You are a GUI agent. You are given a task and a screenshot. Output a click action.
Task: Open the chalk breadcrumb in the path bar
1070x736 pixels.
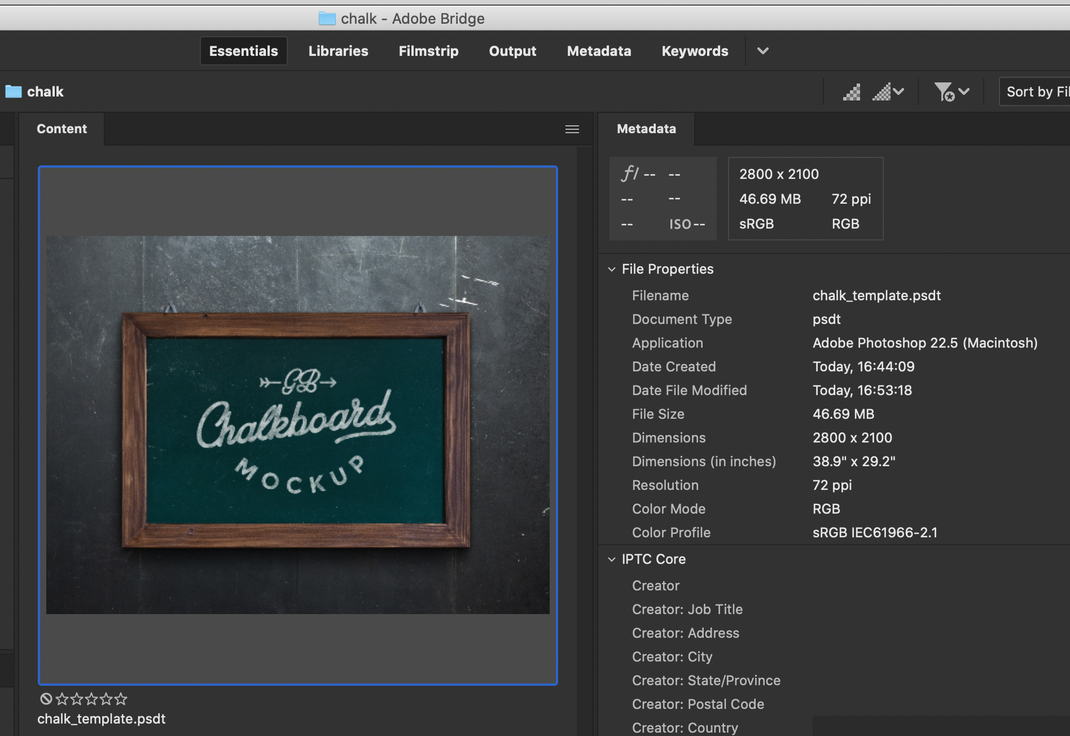(x=45, y=91)
